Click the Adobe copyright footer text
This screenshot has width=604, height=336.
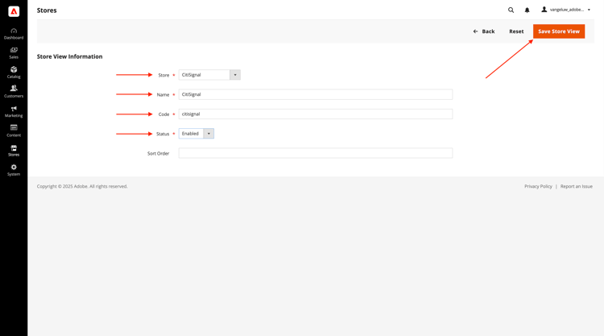(x=82, y=186)
